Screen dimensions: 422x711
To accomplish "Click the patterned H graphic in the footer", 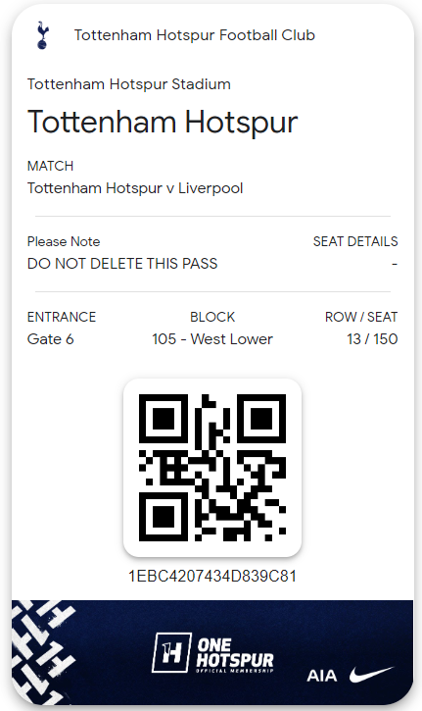I will [43, 652].
